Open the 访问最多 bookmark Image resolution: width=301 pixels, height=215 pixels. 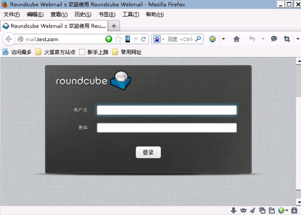coord(17,52)
